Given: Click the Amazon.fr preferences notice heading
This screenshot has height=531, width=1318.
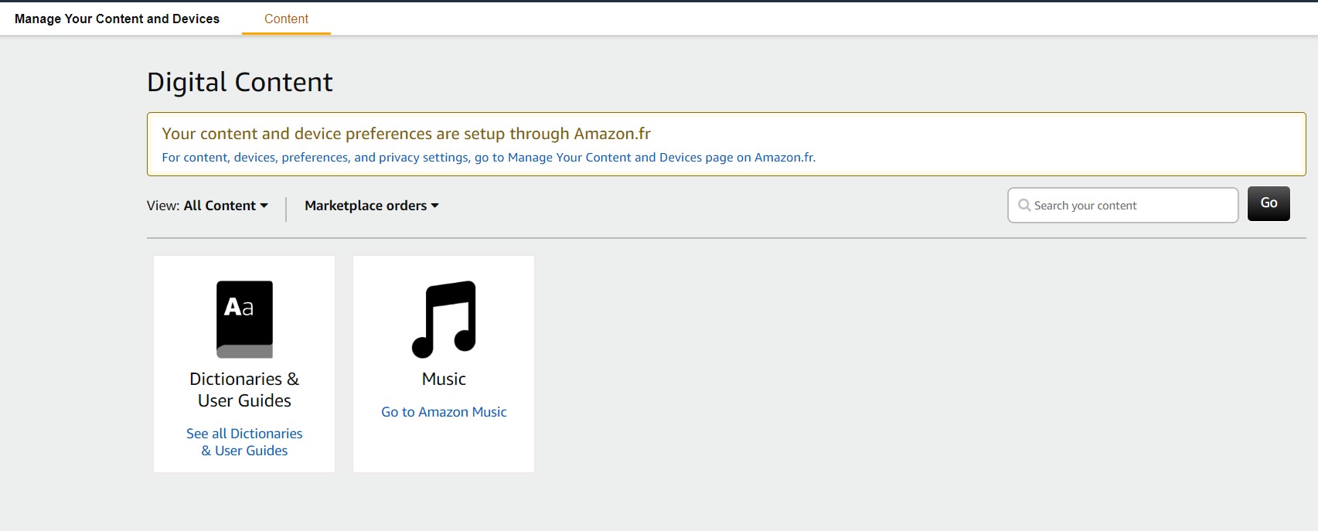Looking at the screenshot, I should click(406, 134).
